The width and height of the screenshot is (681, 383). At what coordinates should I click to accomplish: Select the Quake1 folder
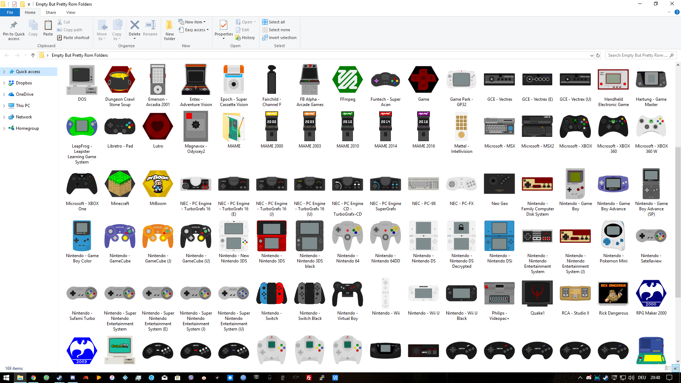537,293
